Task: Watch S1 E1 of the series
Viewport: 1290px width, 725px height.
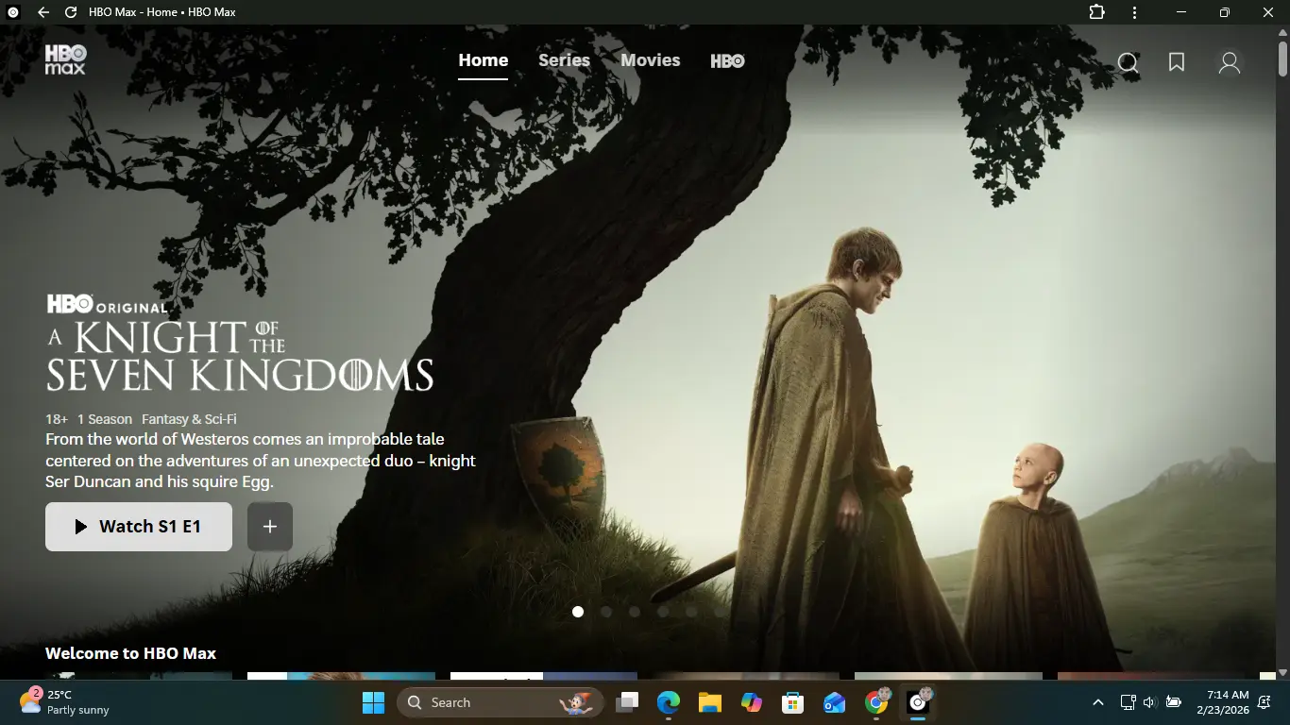Action: (x=139, y=527)
